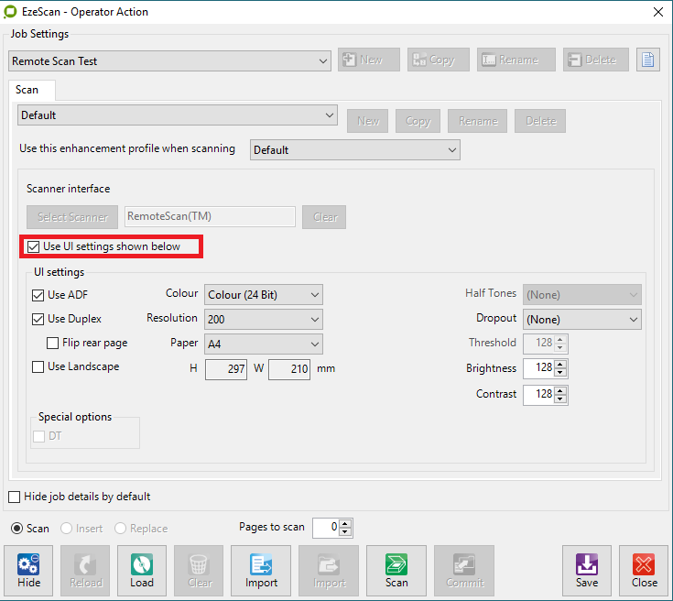This screenshot has width=673, height=601.
Task: Start scanning with the Scan button
Action: click(x=396, y=571)
